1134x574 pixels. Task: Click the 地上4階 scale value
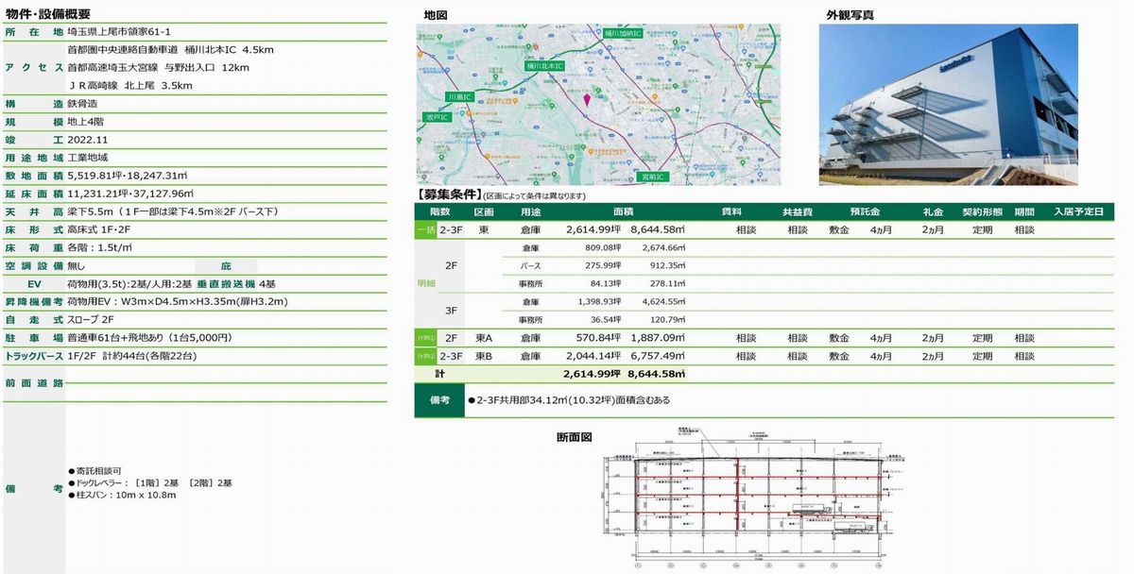click(86, 122)
